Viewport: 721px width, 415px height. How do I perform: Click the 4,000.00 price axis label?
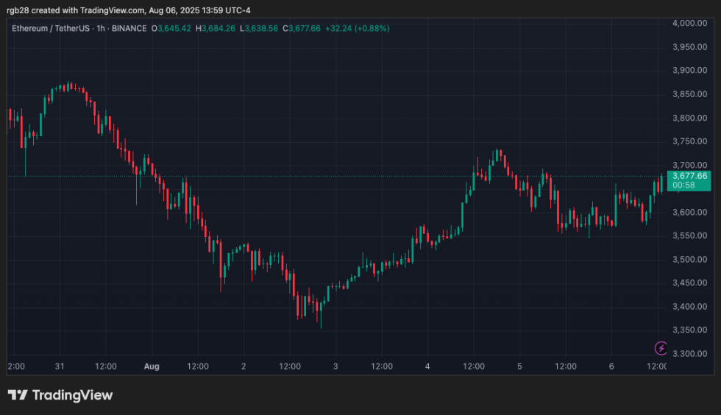(689, 24)
